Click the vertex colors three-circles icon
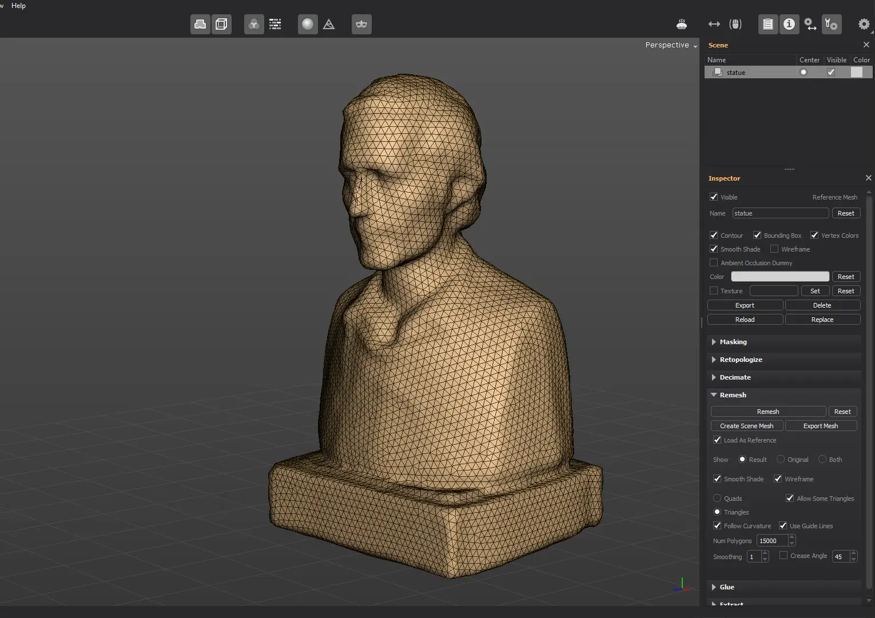875x618 pixels. click(254, 24)
